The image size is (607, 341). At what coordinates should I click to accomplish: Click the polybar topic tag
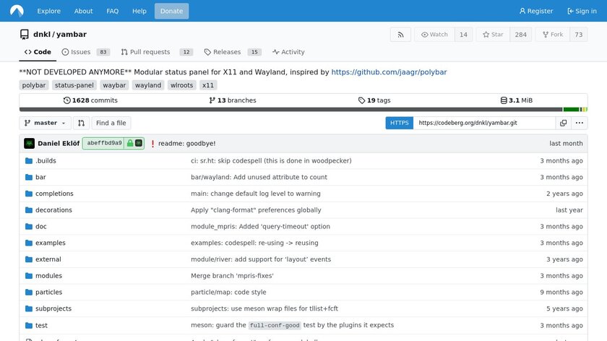(34, 85)
